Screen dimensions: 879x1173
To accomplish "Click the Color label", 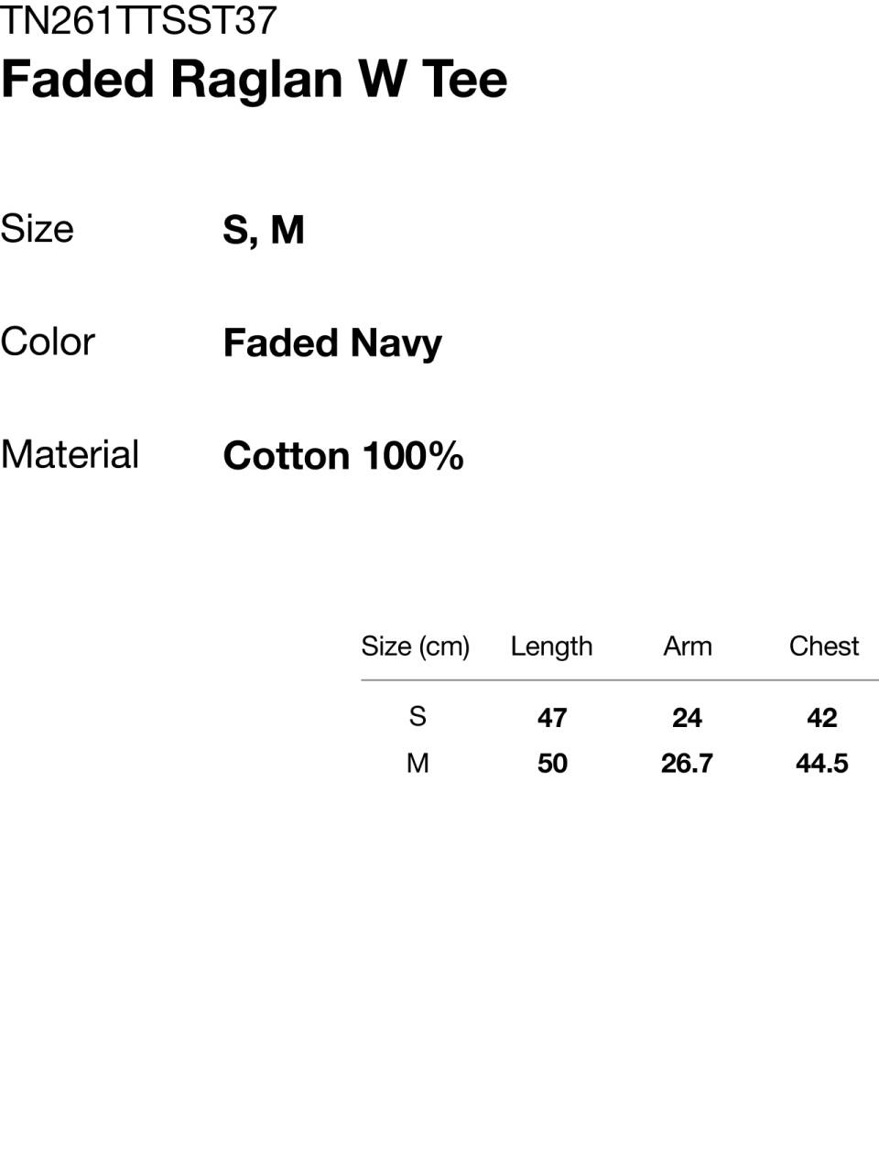I will pyautogui.click(x=48, y=342).
